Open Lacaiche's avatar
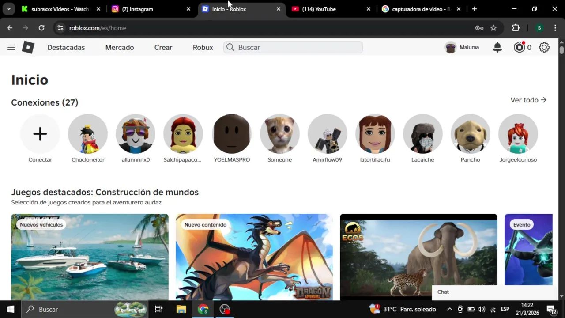Screen dimensions: 565x318 click(423, 134)
